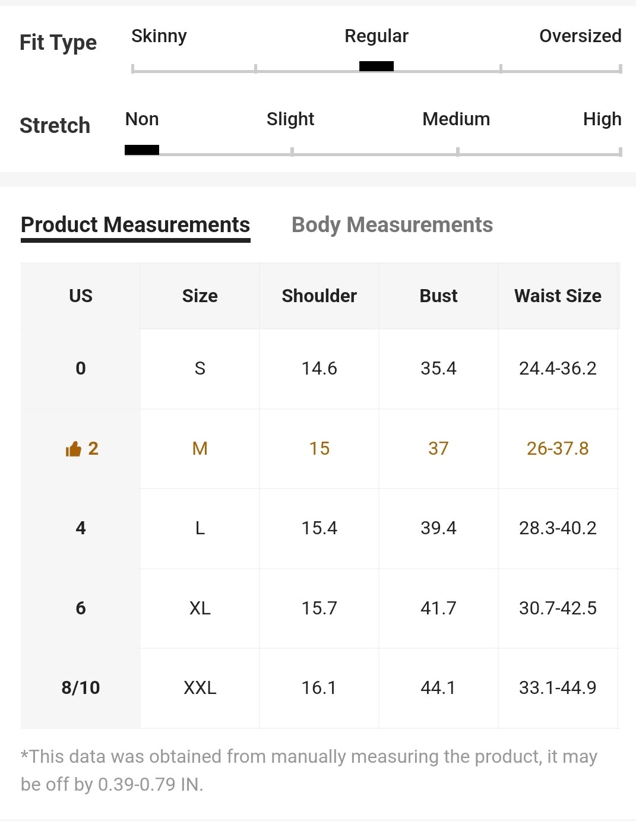Click the Bust column header
636x821 pixels.
(x=438, y=296)
